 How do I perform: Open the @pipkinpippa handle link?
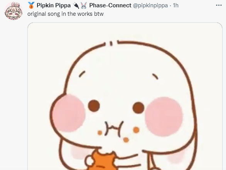click(x=150, y=5)
